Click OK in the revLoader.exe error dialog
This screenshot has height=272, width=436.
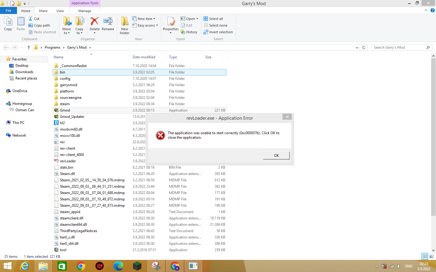tap(276, 155)
